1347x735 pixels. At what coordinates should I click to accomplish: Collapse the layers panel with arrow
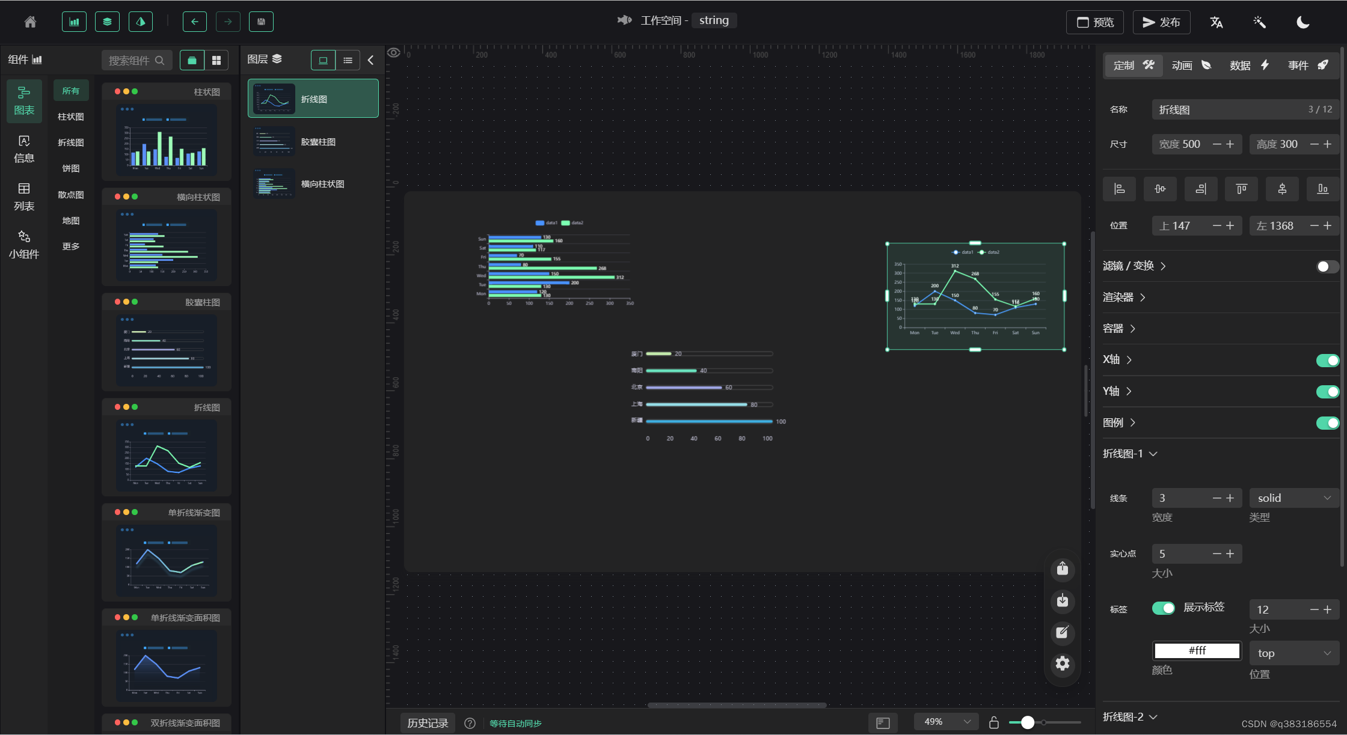pos(370,60)
